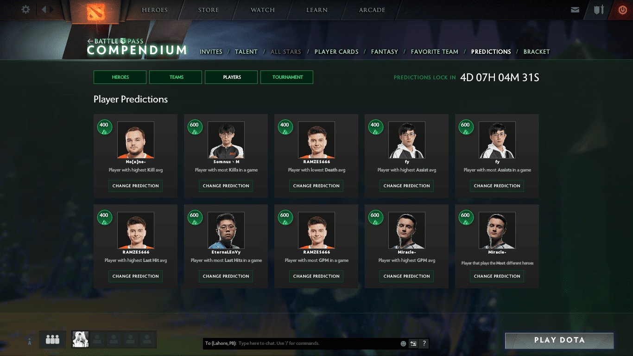Click EternaLEnVy's player portrait
633x356 pixels.
(226, 230)
